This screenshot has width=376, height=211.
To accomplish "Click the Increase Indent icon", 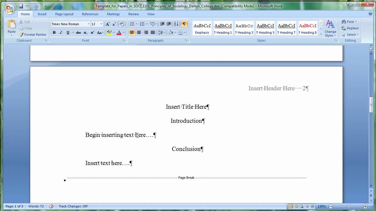I will [x=169, y=24].
